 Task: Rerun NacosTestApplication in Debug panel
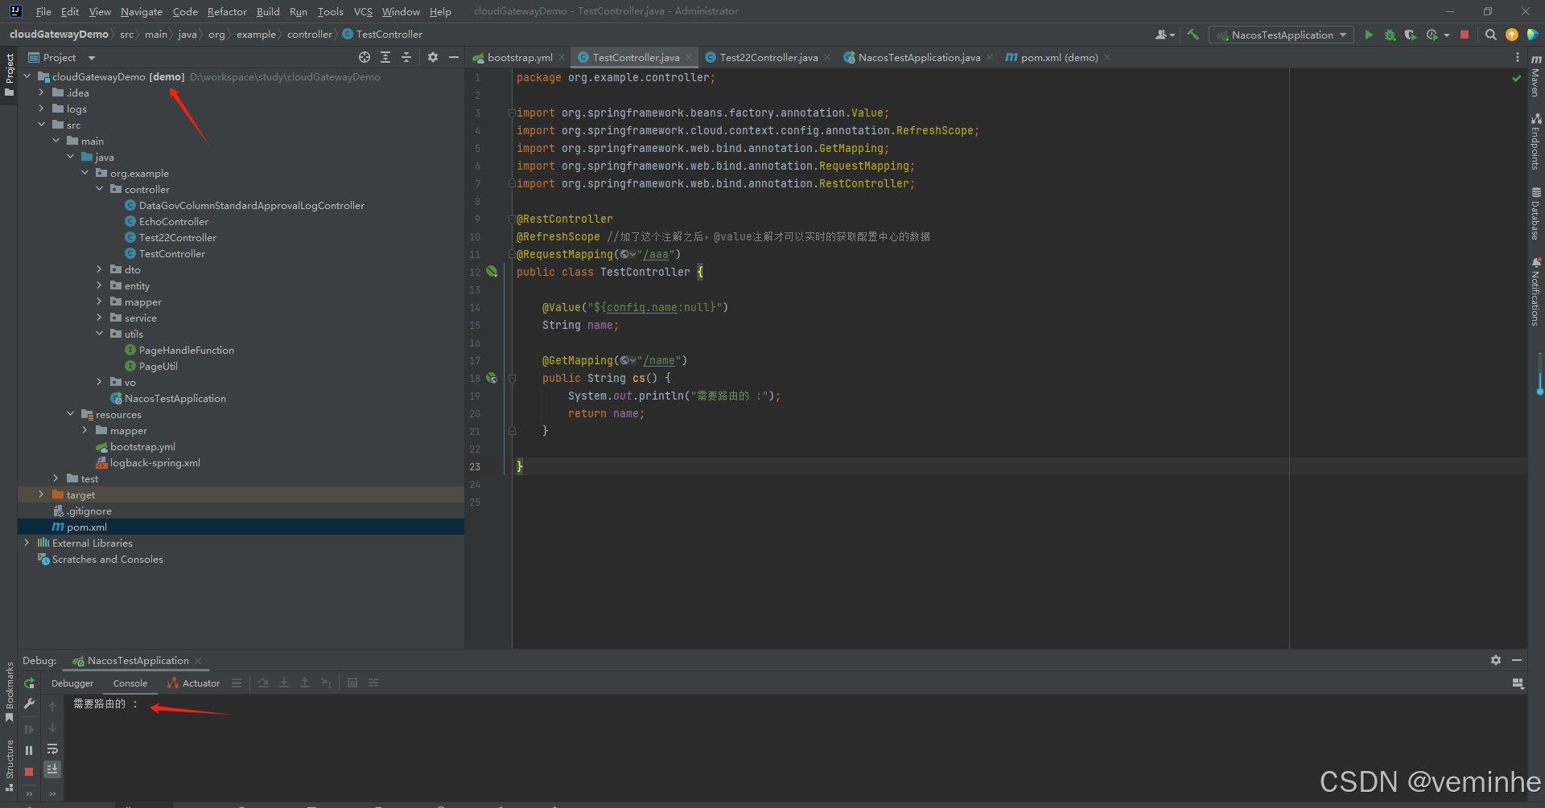[29, 683]
